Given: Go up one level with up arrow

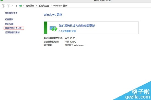Looking at the screenshot, I should (x=16, y=6).
